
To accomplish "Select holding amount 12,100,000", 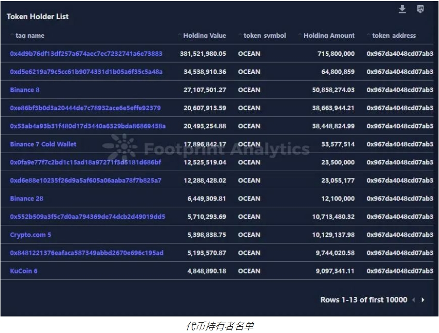I will (338, 199).
